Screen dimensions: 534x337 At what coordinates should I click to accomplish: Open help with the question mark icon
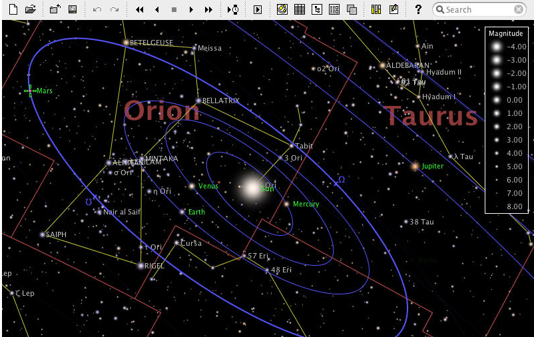[x=418, y=9]
